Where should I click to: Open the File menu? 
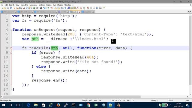[x=2, y=5]
